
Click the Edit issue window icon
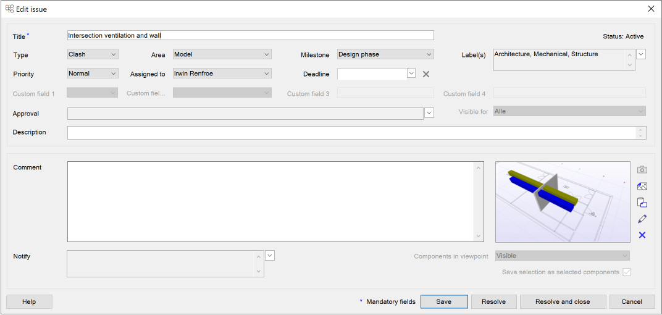point(9,9)
